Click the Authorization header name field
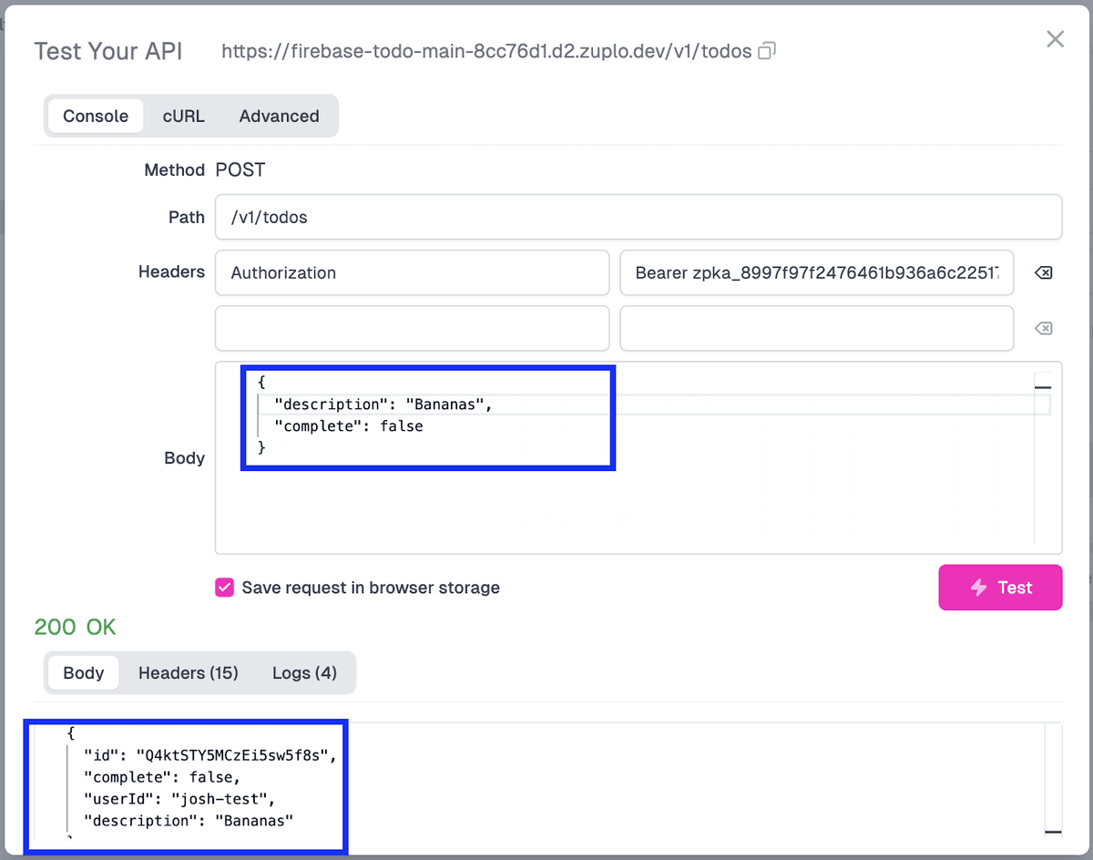 coord(412,271)
